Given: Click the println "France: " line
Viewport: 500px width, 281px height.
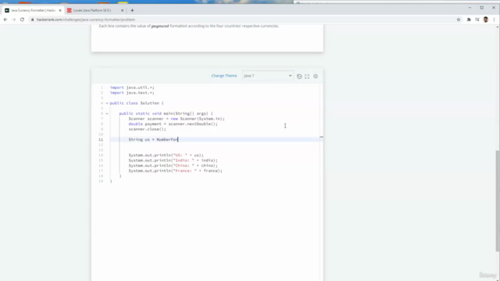Looking at the screenshot, I should click(x=175, y=171).
